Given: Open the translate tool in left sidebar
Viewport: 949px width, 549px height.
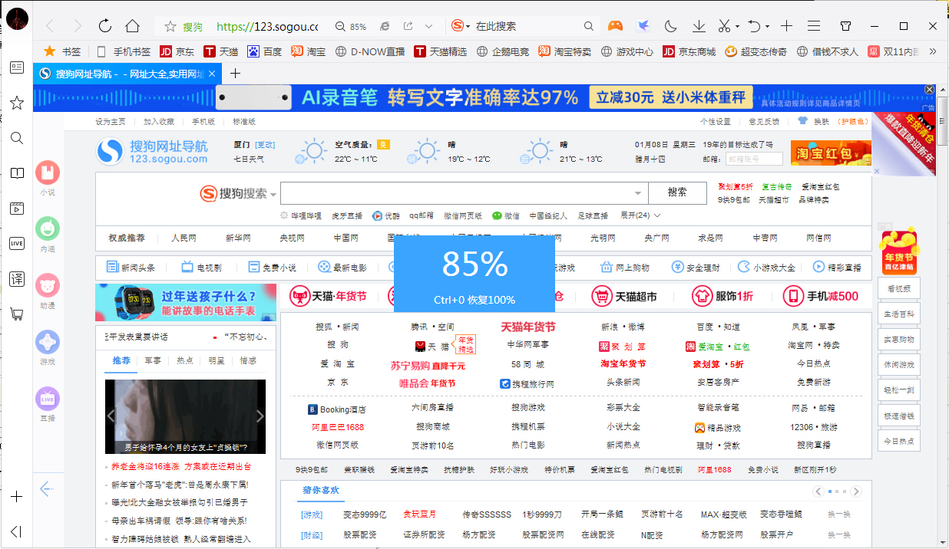Looking at the screenshot, I should [16, 280].
